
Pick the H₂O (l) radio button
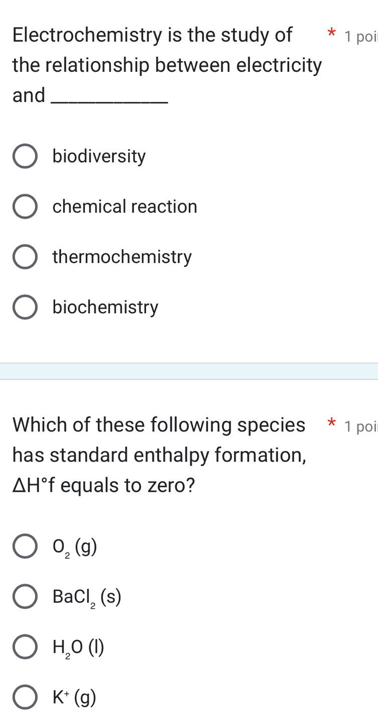coord(25,647)
